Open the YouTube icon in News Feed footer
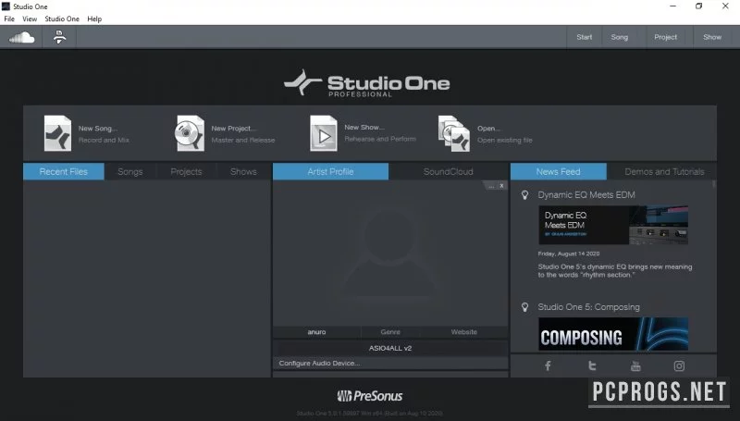 click(635, 365)
